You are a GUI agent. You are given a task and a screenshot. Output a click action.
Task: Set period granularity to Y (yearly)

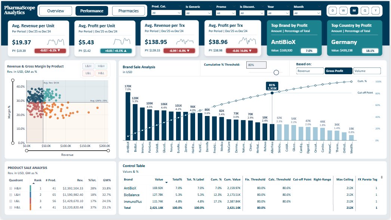(376, 10)
